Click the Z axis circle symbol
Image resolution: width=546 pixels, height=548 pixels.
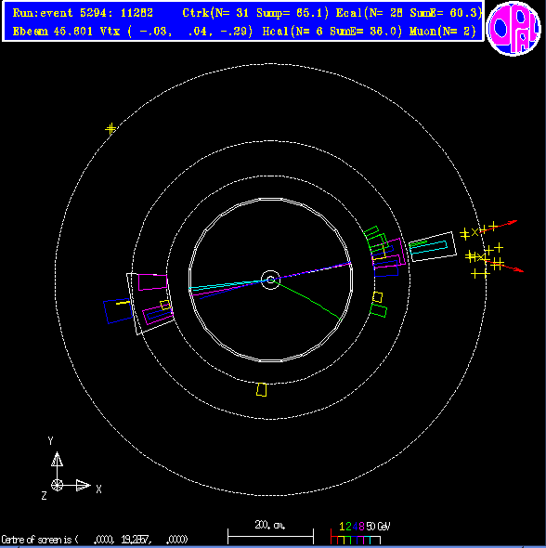point(57,485)
